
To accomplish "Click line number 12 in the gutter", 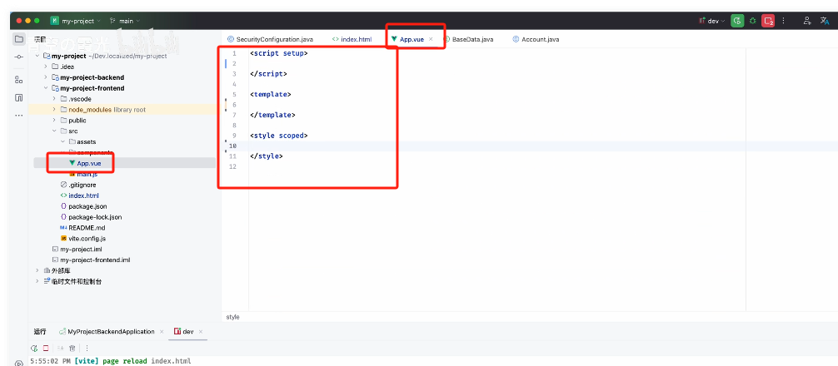I will coord(232,166).
